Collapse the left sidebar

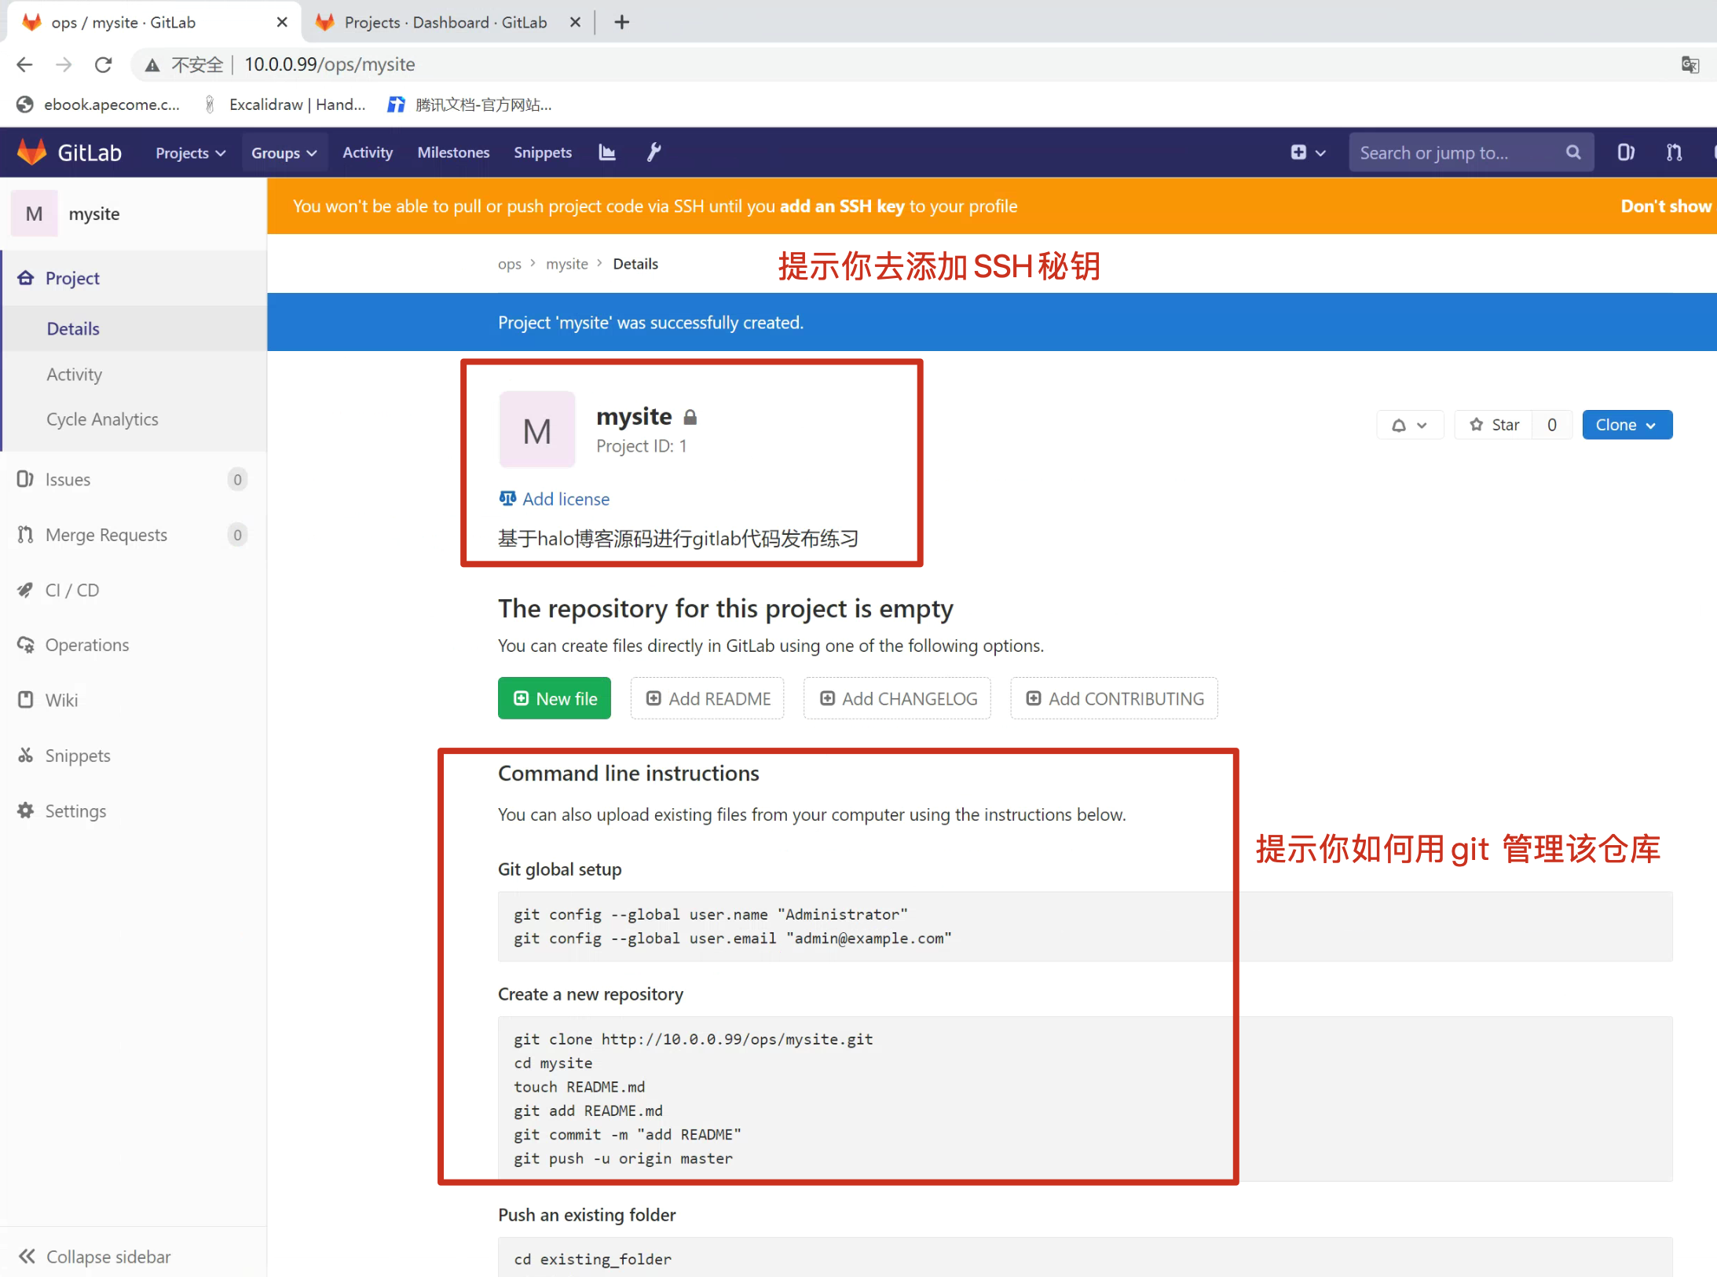point(94,1257)
